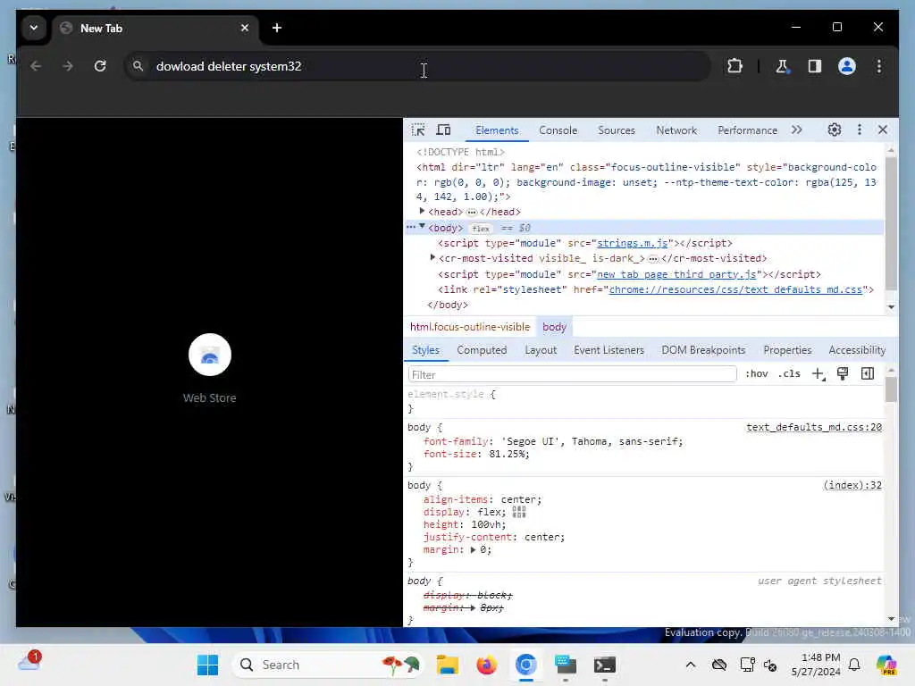Screen dimensions: 915x686
Task: Open the Accessibility tab
Action: (857, 350)
